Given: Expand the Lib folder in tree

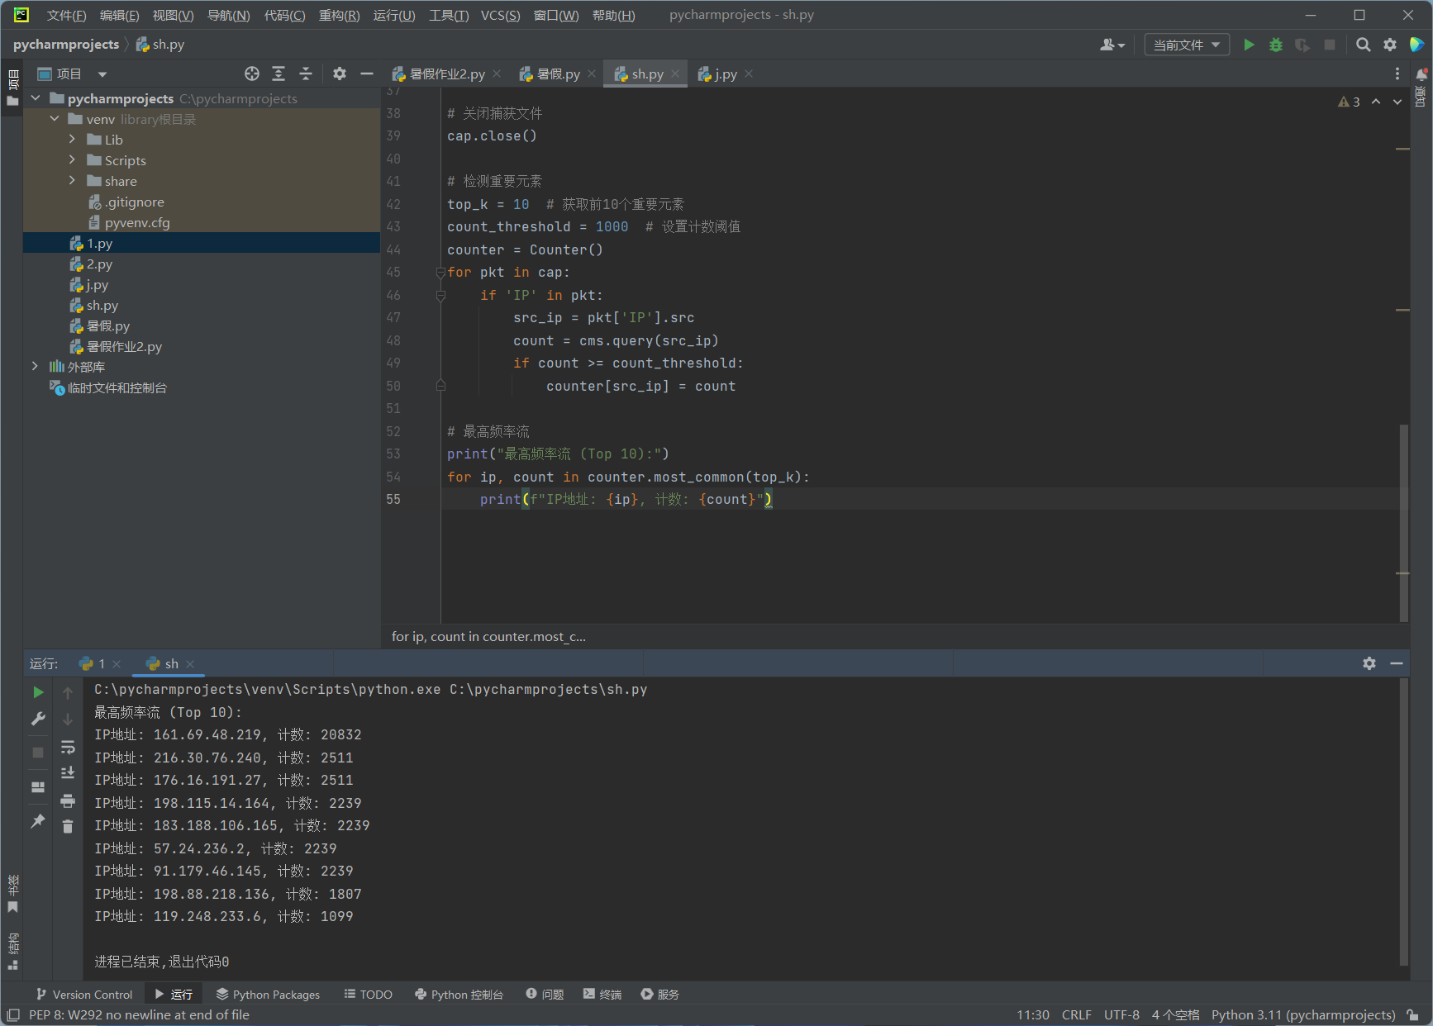Looking at the screenshot, I should pos(72,140).
